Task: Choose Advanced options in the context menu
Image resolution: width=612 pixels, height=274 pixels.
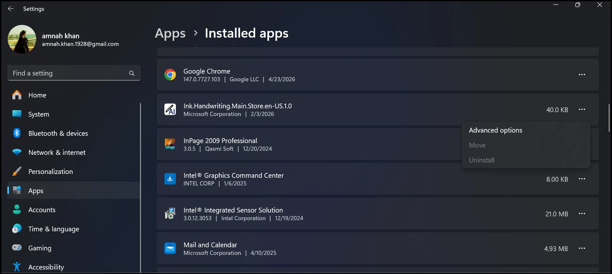Action: 526,130
